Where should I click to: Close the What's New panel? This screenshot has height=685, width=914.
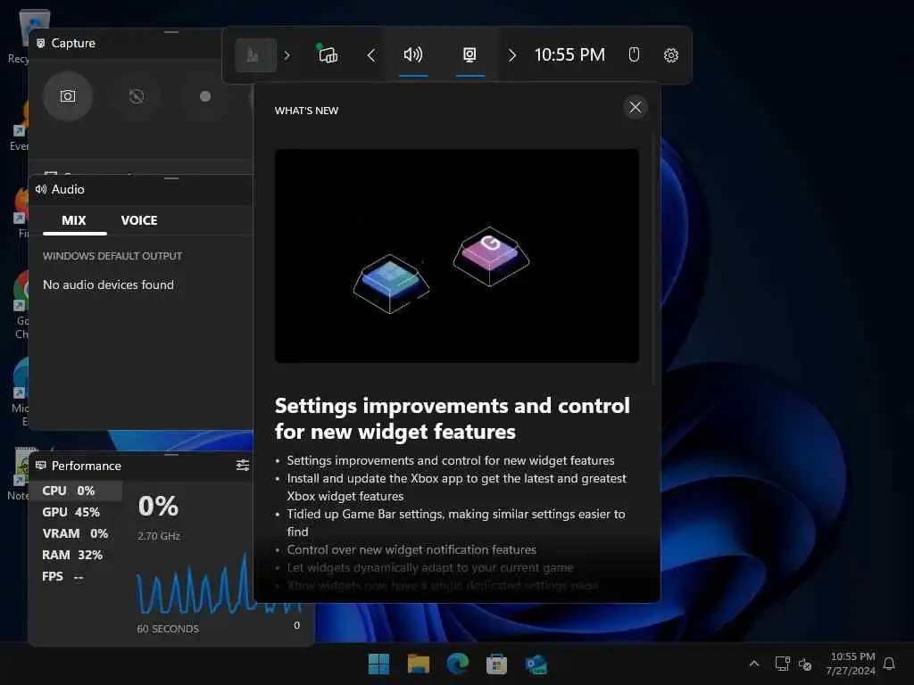636,107
